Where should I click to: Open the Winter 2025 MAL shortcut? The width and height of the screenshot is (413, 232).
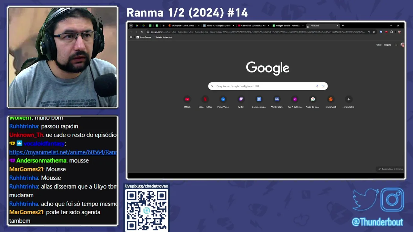point(277,102)
